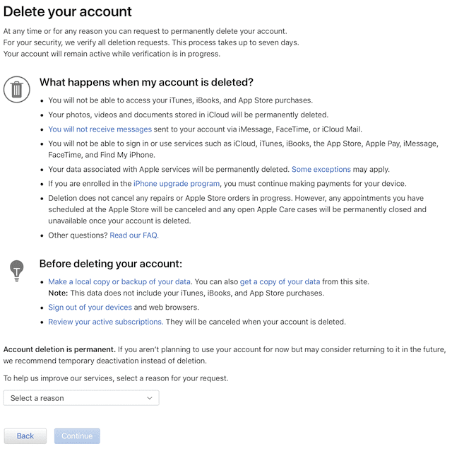
Task: View the "Some exceptions" link
Action: [x=321, y=170]
